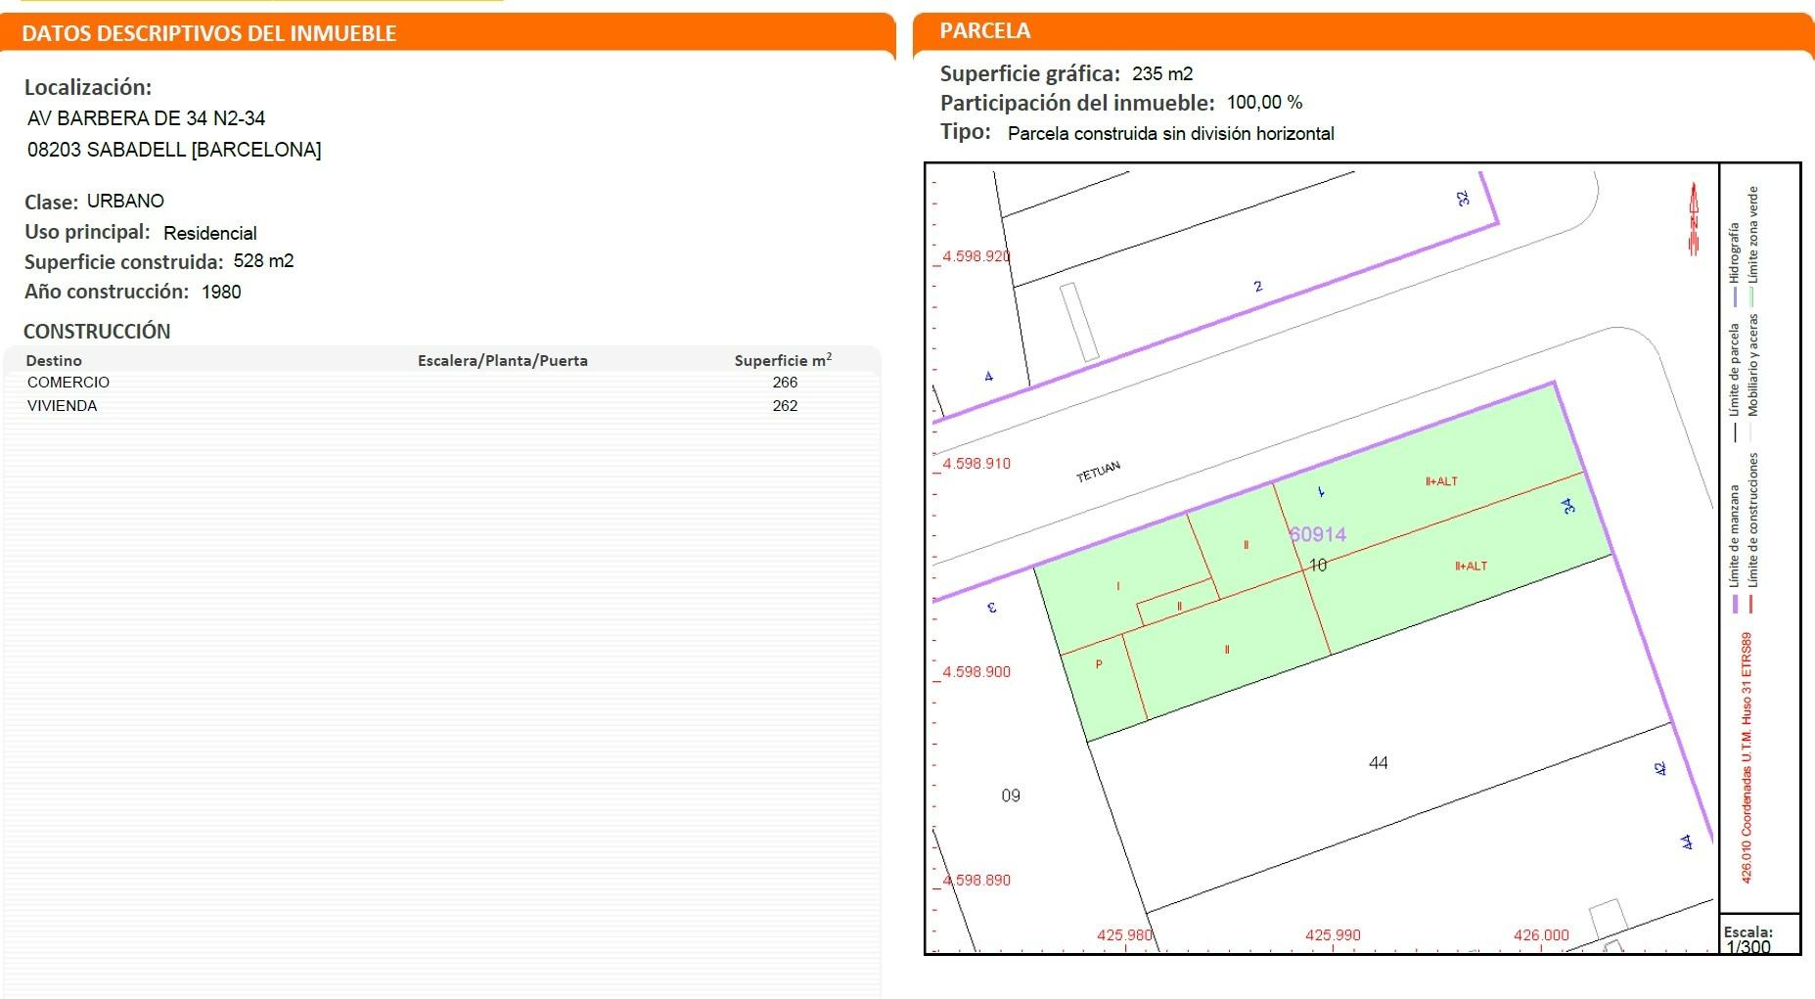
Task: Click the Coordenadas U.T.M. Huso 31 ETRS89 label
Action: click(x=1747, y=757)
